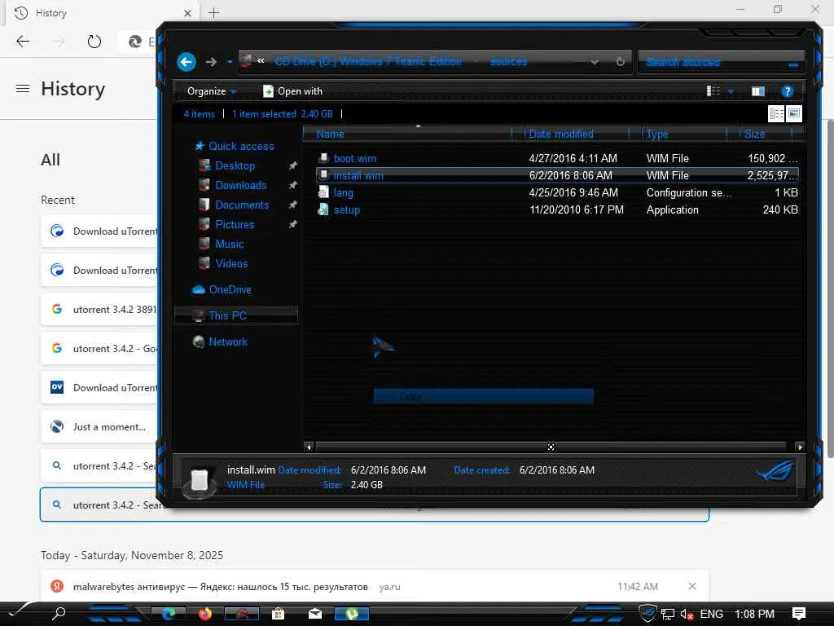This screenshot has height=626, width=834.
Task: Open the muted volume tray icon
Action: click(686, 615)
